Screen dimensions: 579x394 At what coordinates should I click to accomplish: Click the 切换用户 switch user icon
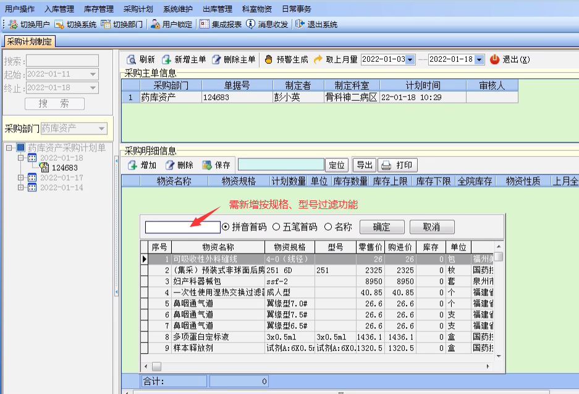click(x=13, y=24)
